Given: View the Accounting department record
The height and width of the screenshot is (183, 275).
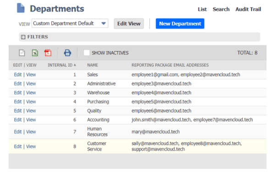Looking at the screenshot, I should 31,120.
